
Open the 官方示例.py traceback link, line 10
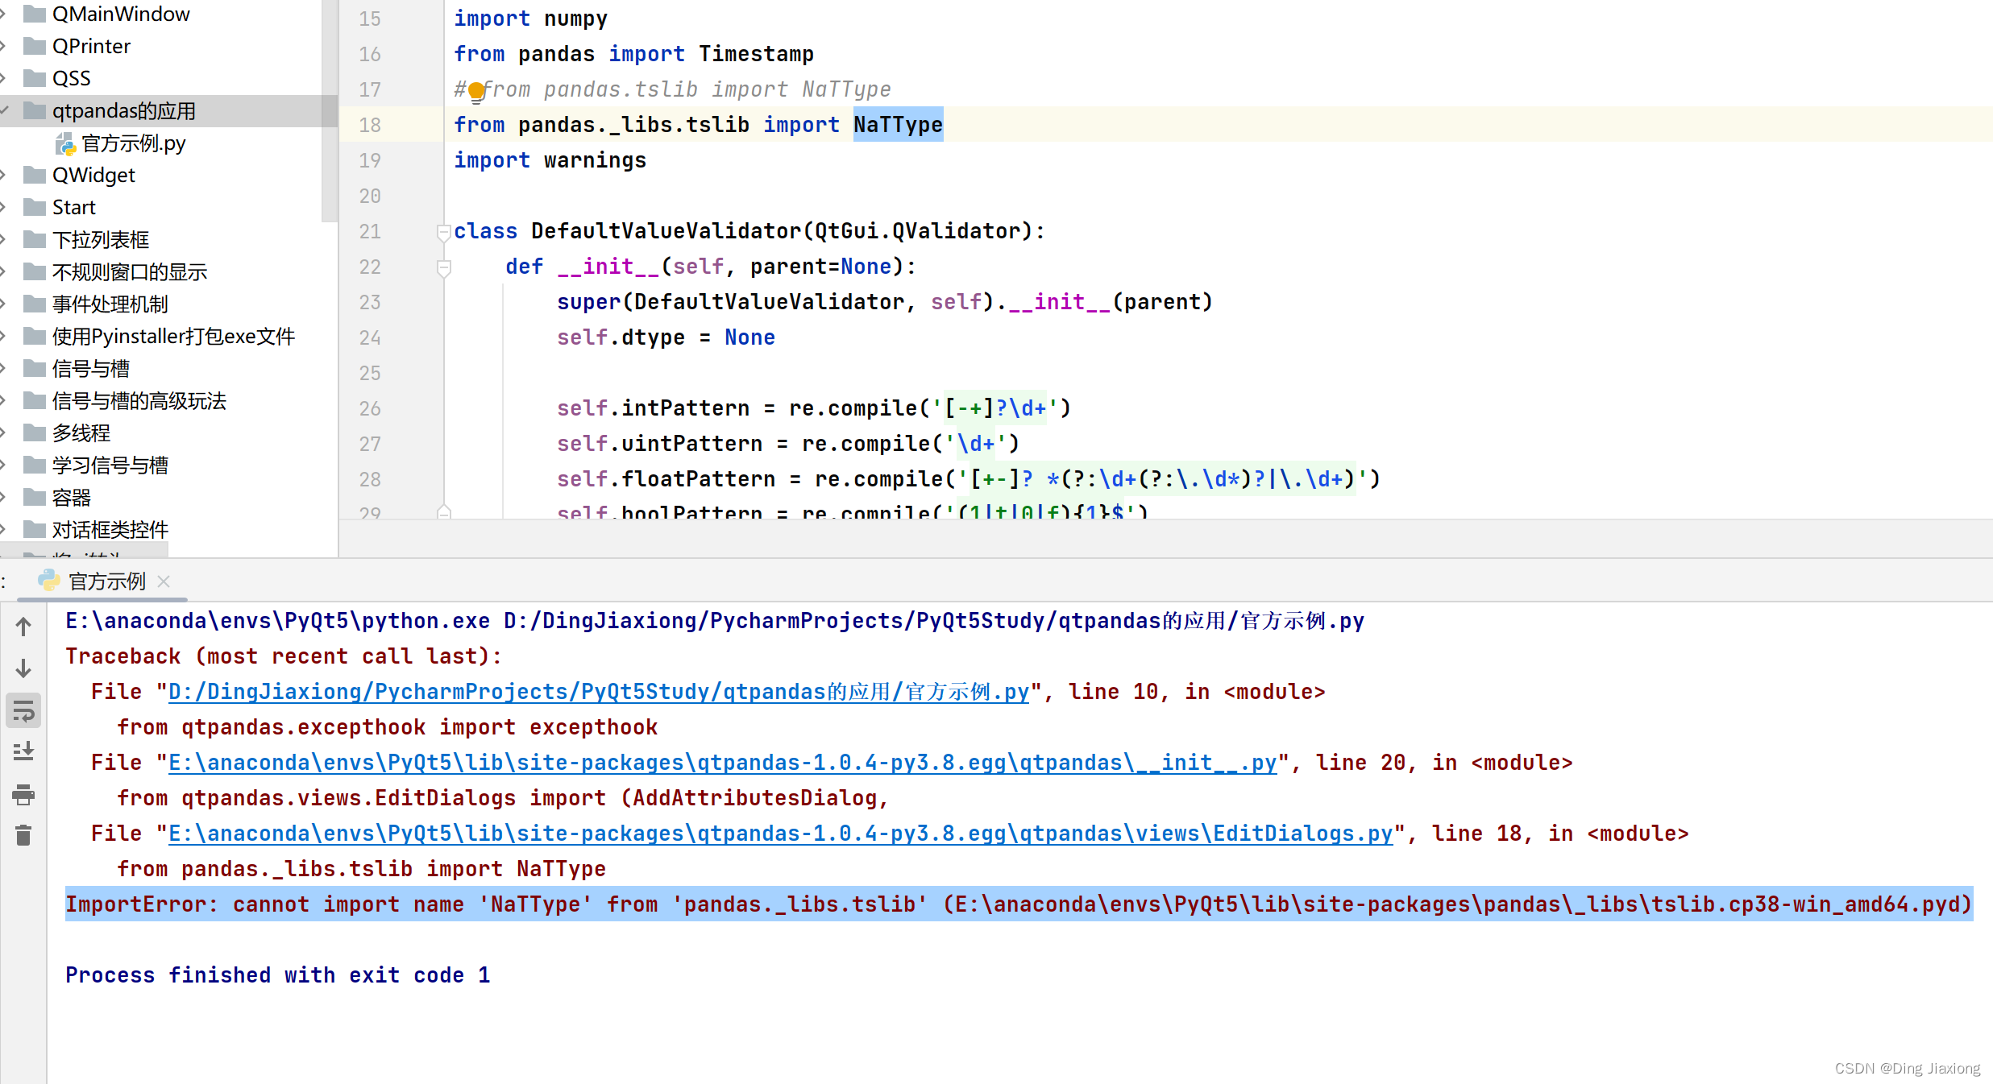click(599, 692)
